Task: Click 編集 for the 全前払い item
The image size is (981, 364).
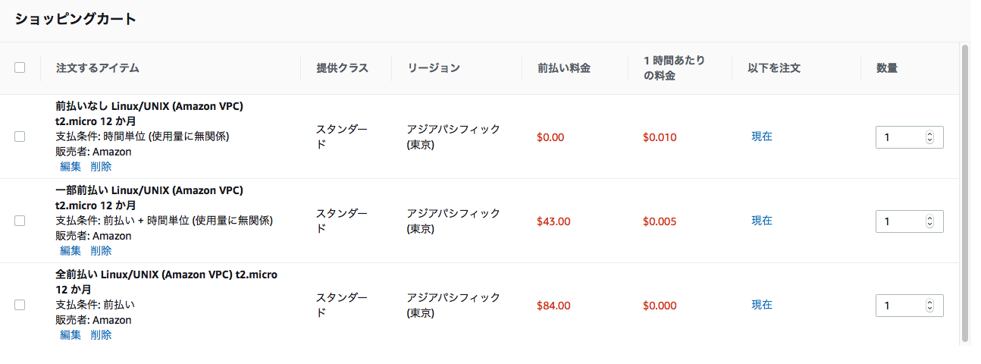Action: point(71,335)
